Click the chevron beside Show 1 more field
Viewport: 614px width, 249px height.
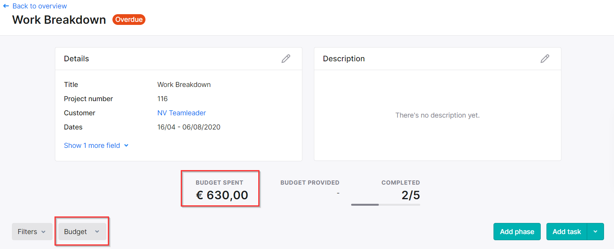click(x=126, y=146)
